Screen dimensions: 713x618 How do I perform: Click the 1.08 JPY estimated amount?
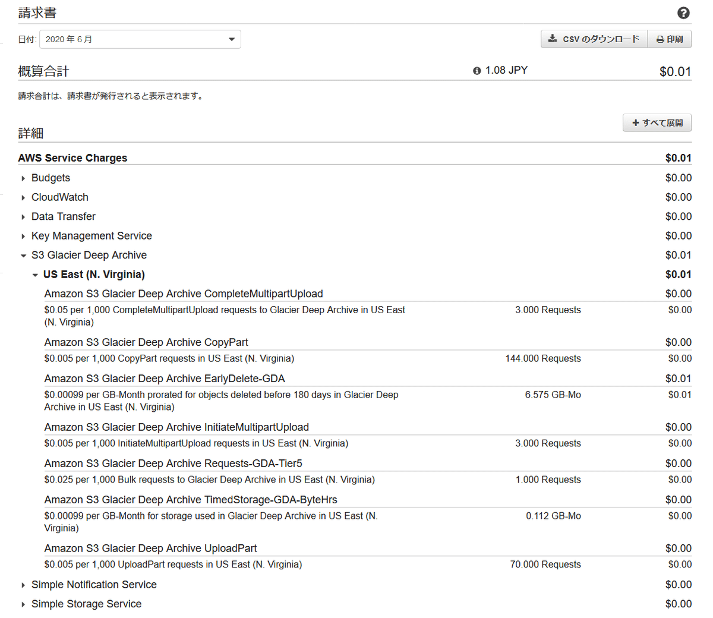click(x=506, y=70)
